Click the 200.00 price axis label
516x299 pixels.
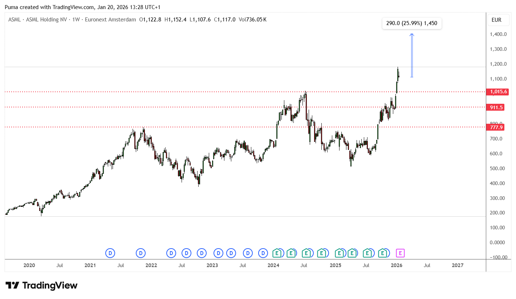coord(497,213)
